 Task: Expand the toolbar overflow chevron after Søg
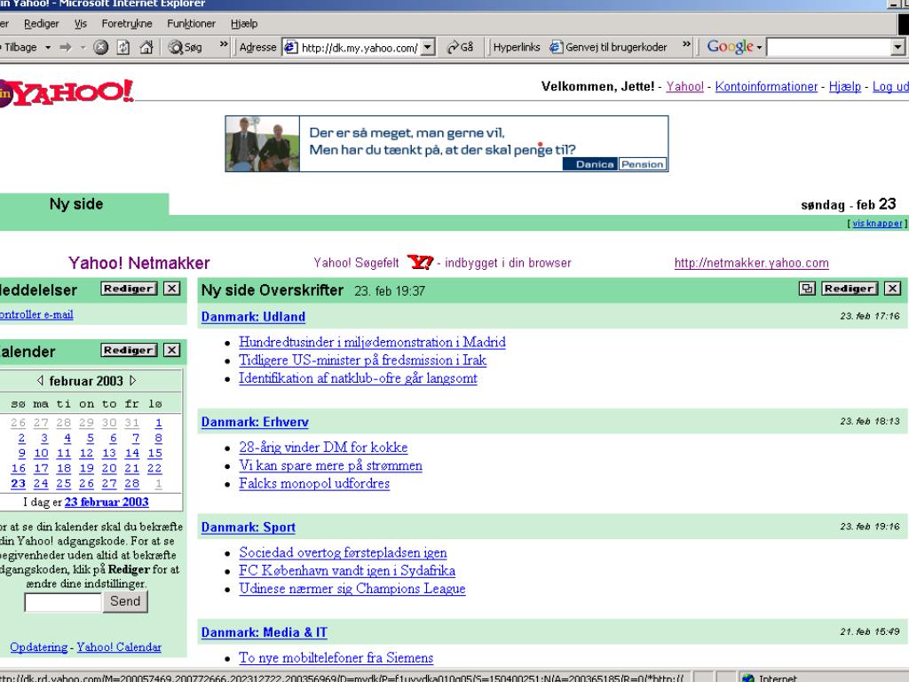point(224,44)
